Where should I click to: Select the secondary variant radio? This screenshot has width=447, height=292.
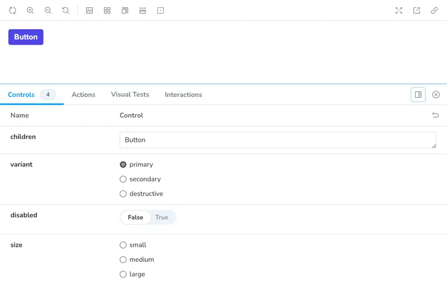[x=123, y=179]
